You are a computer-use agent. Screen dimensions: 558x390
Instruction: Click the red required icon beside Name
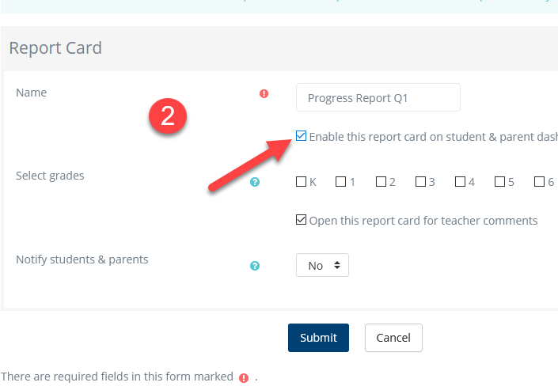pos(264,93)
